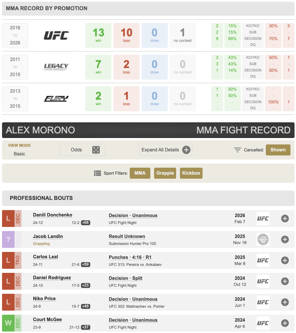Click the sport filters list icon
The height and width of the screenshot is (333, 296).
pos(98,173)
